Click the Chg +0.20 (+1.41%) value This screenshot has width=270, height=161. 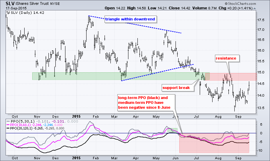(236, 8)
